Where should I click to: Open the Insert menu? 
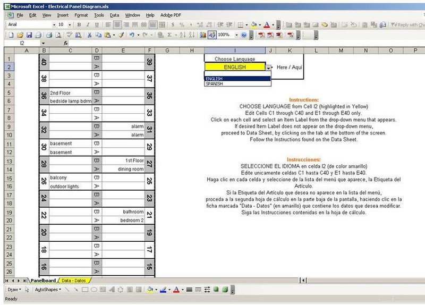tap(63, 15)
